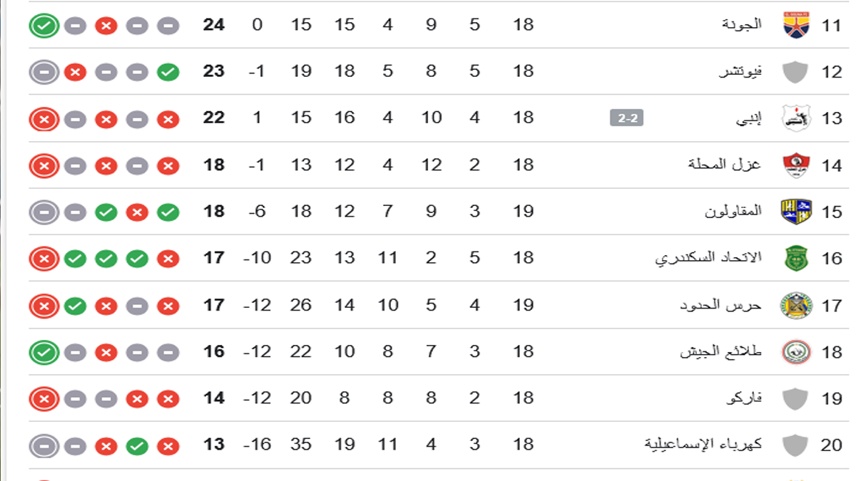Open the طلائع الجيش team page link
856x481 pixels.
[x=720, y=352]
